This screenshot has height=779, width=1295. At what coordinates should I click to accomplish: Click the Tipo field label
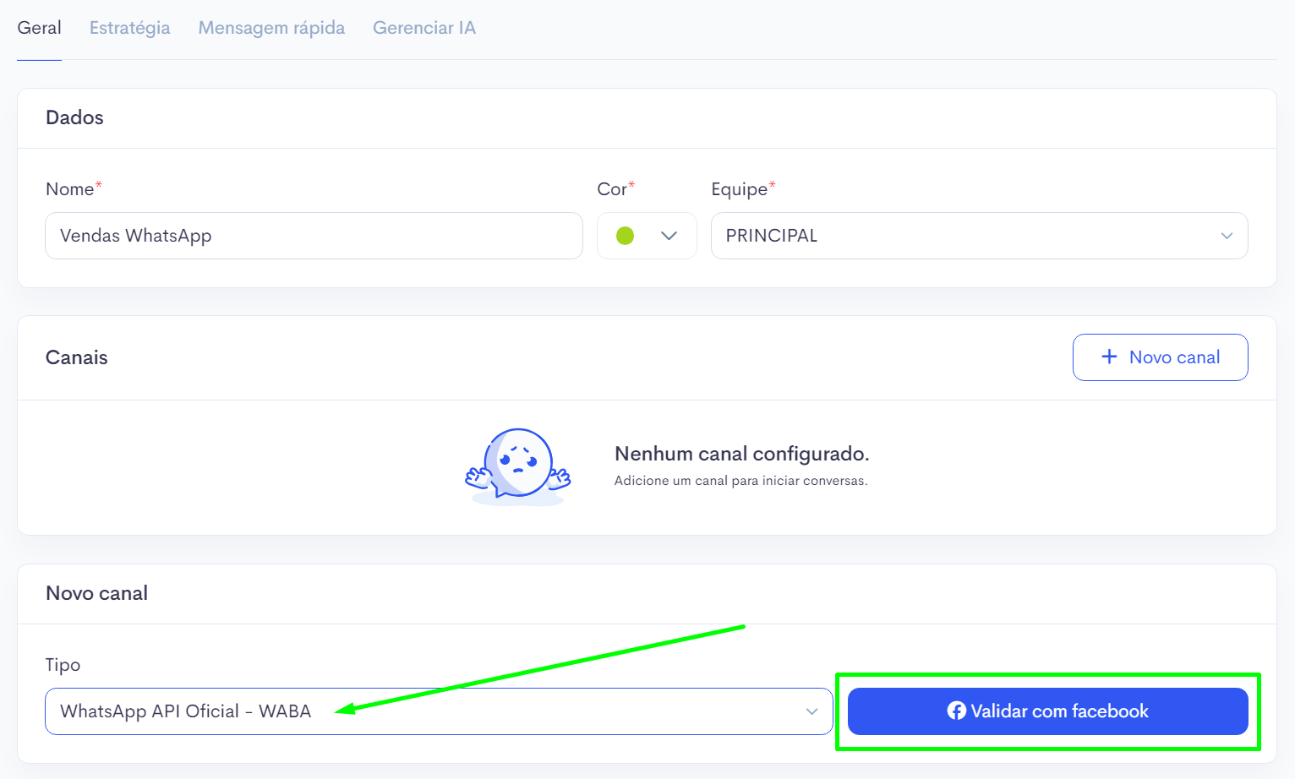tap(63, 665)
